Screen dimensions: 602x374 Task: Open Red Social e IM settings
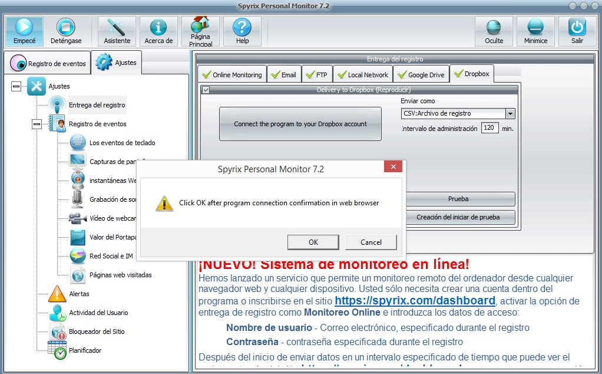pyautogui.click(x=111, y=256)
